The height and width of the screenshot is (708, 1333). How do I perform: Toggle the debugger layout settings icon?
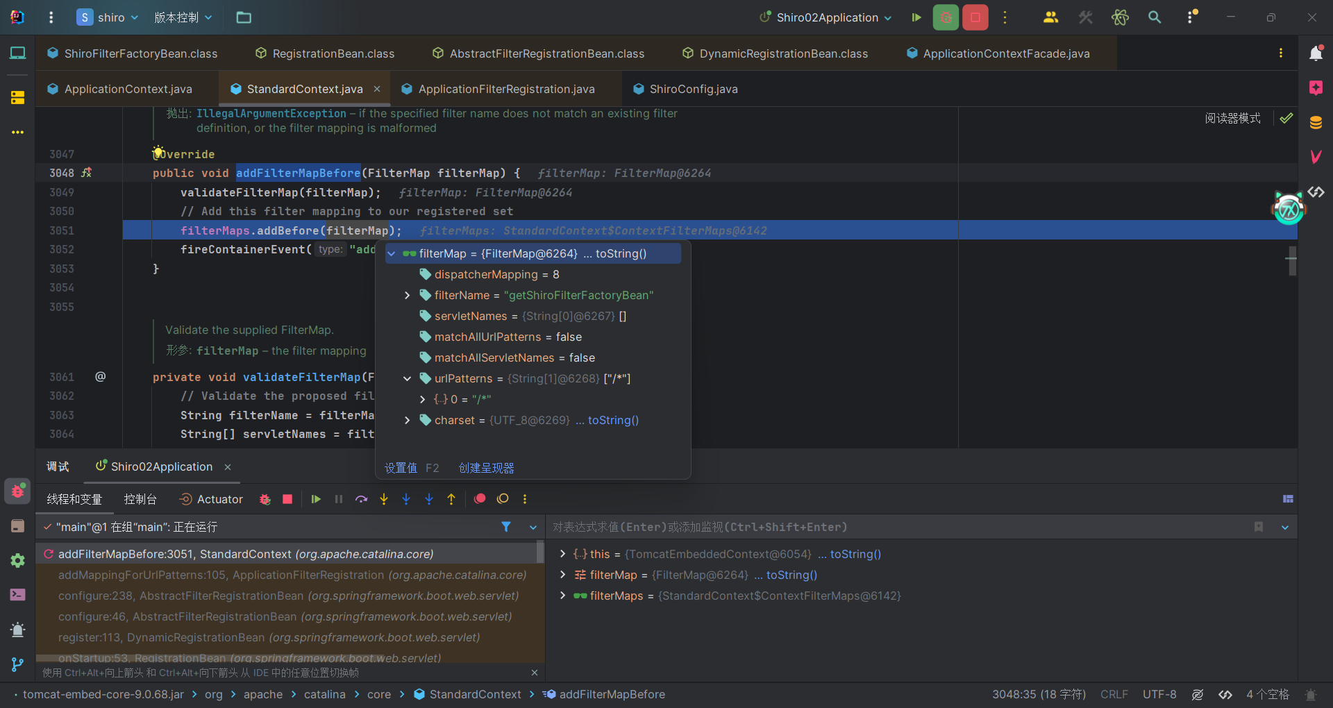(x=1288, y=499)
